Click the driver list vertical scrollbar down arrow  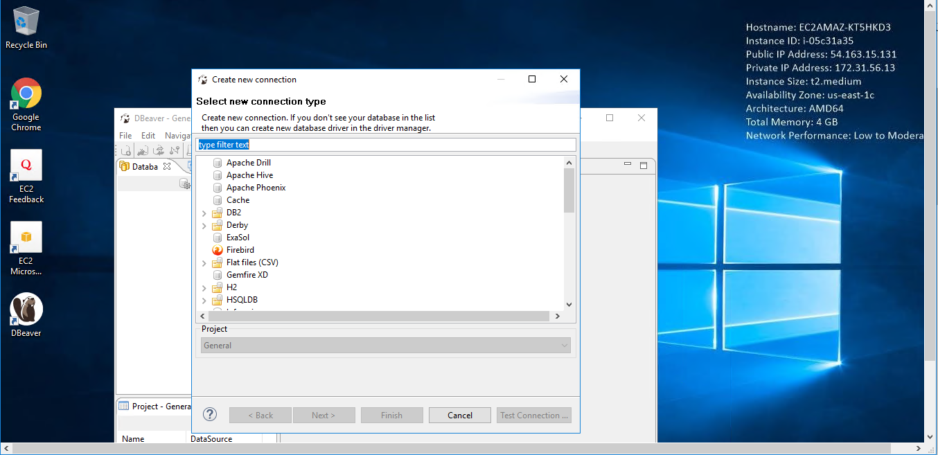coord(569,304)
